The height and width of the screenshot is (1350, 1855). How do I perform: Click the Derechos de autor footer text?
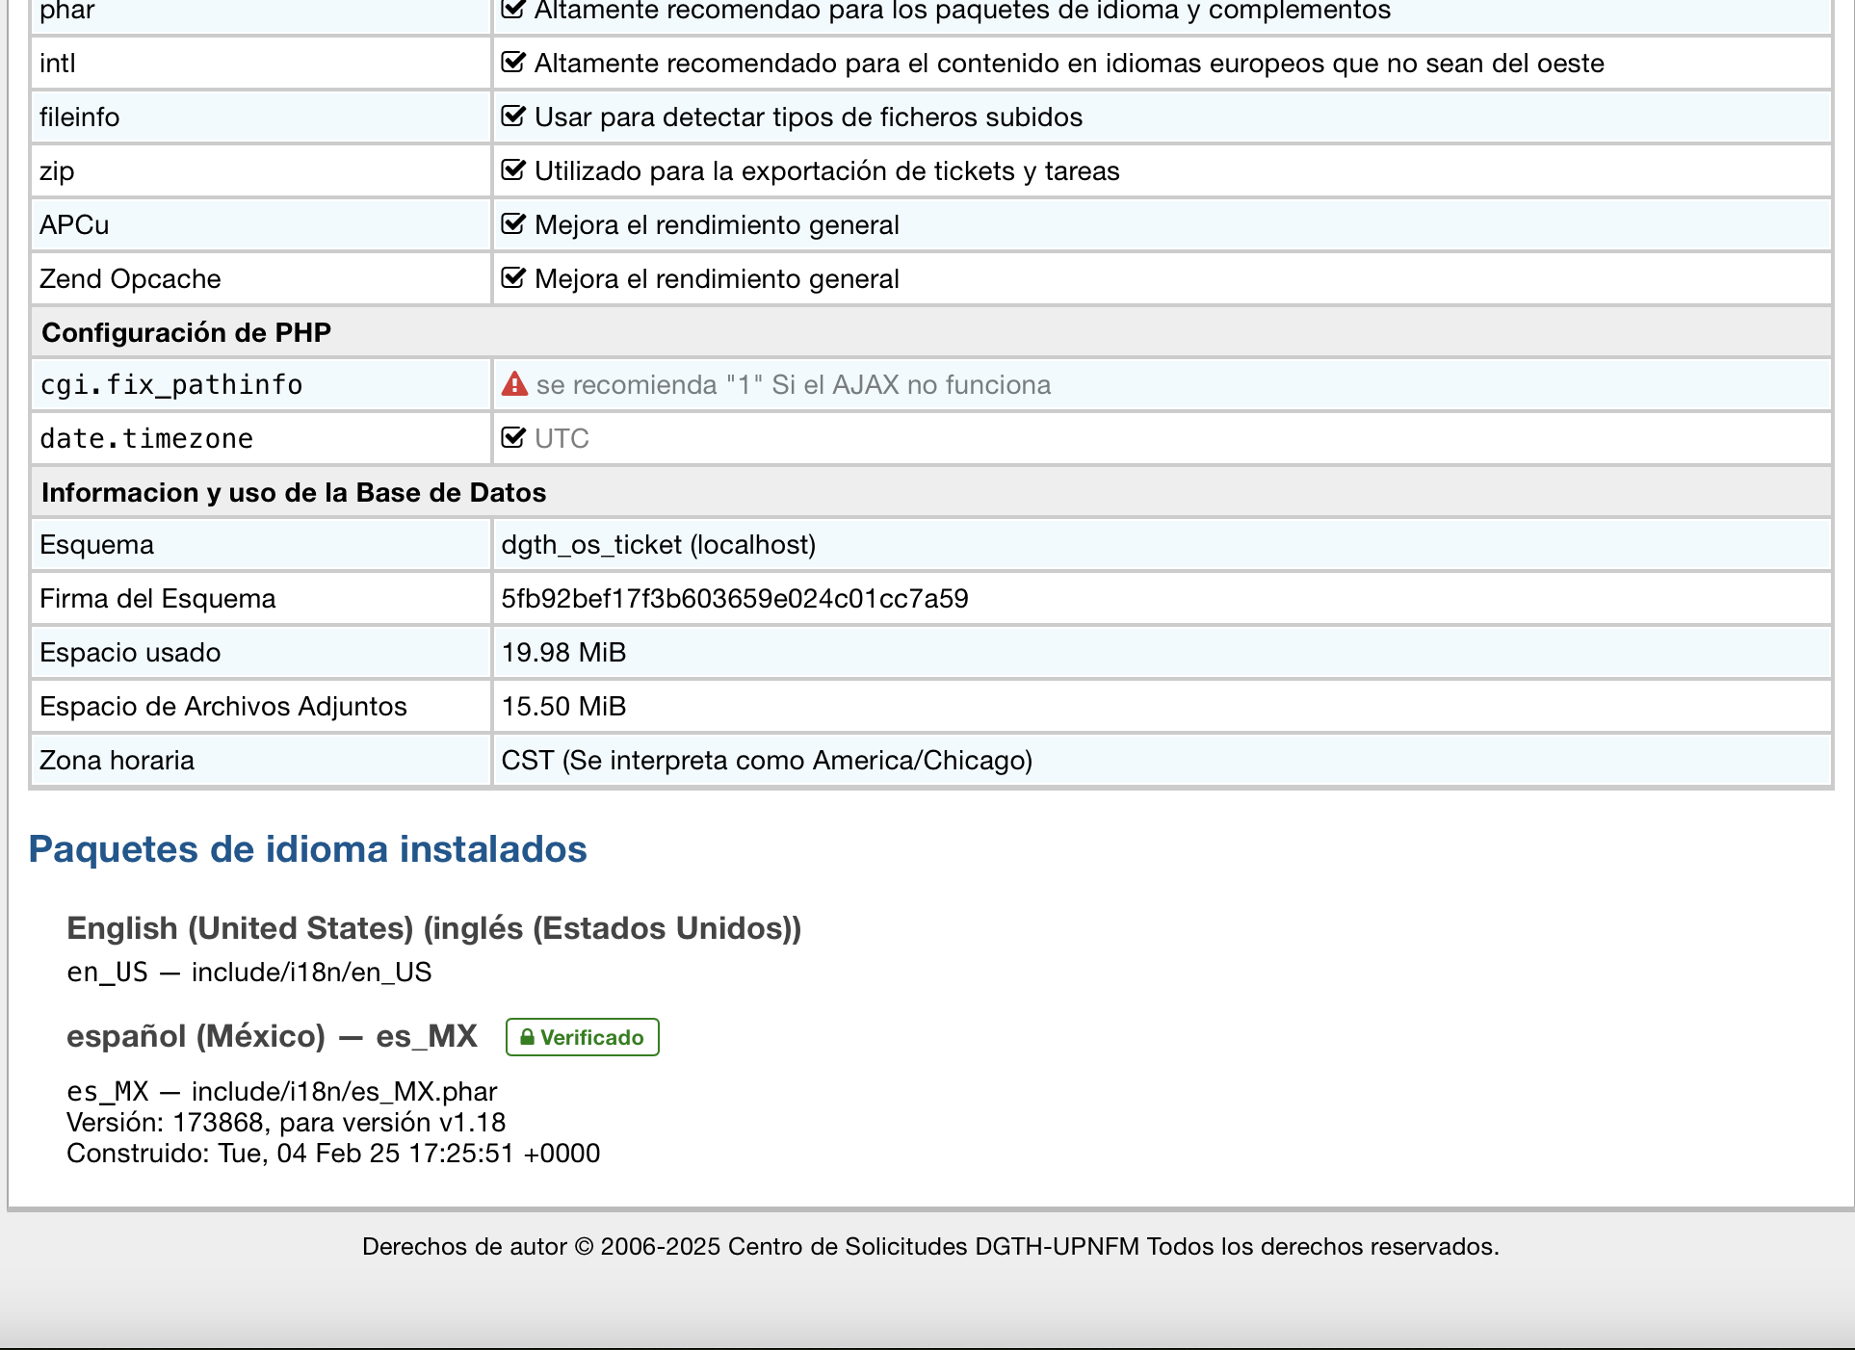coord(929,1247)
